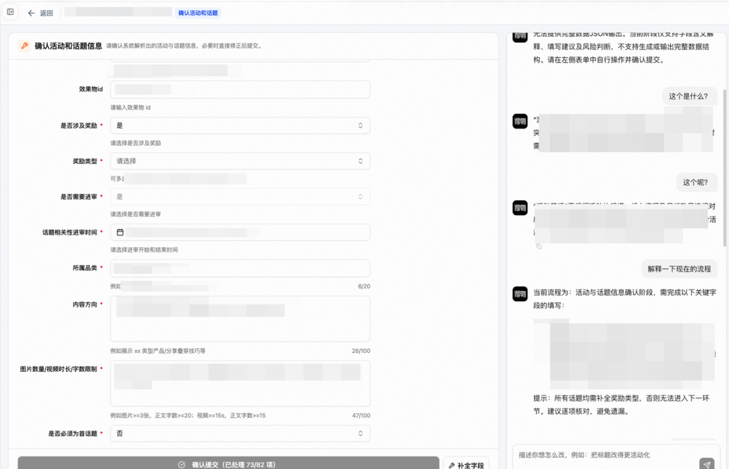Click the hint 请选择是否涉及奖励
The width and height of the screenshot is (729, 469).
135,143
